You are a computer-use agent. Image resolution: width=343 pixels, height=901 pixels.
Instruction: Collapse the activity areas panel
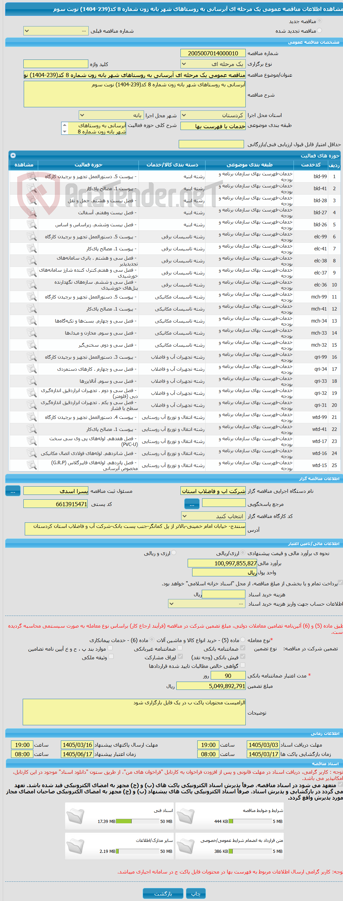tap(13, 155)
